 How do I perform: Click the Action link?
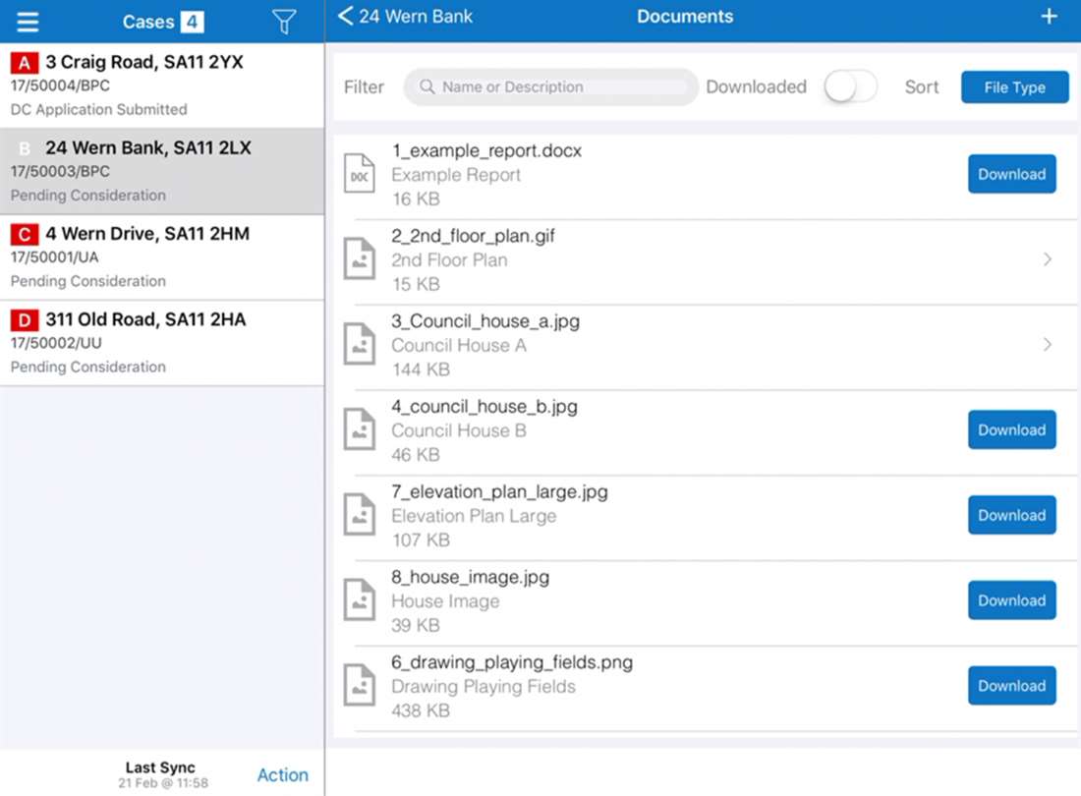coord(282,774)
